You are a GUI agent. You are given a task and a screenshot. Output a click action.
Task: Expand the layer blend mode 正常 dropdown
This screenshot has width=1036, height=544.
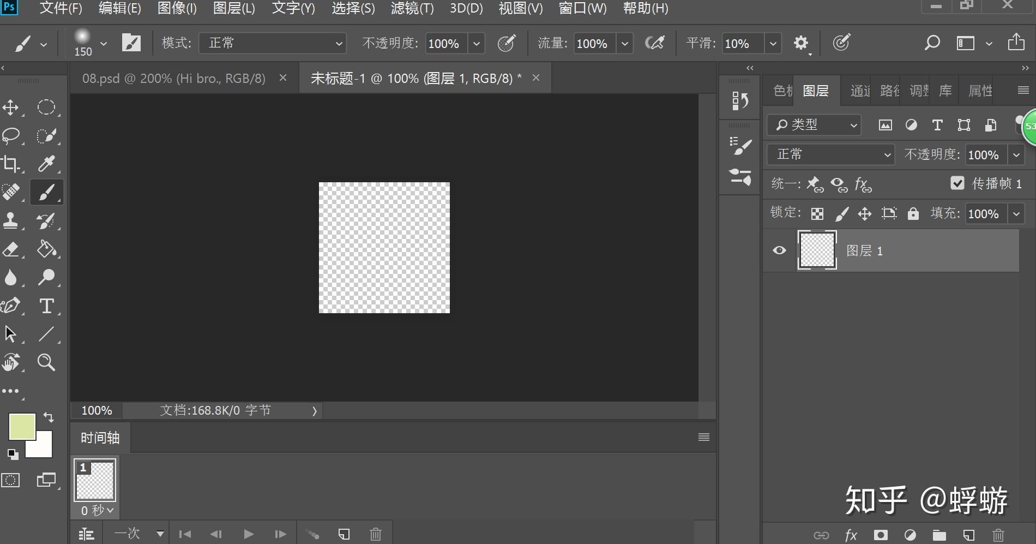click(831, 154)
